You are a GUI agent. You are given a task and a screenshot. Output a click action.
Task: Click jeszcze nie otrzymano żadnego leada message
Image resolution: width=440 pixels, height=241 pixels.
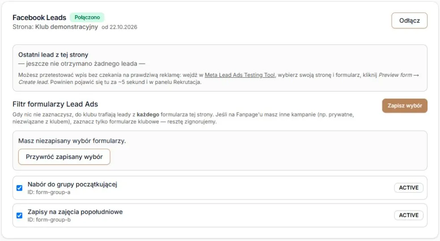(x=82, y=64)
